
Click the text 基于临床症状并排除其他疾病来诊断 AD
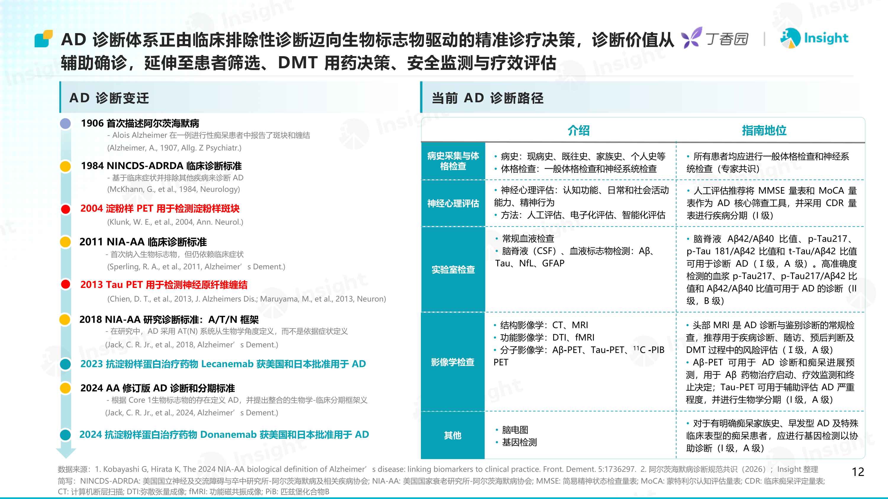(x=175, y=178)
